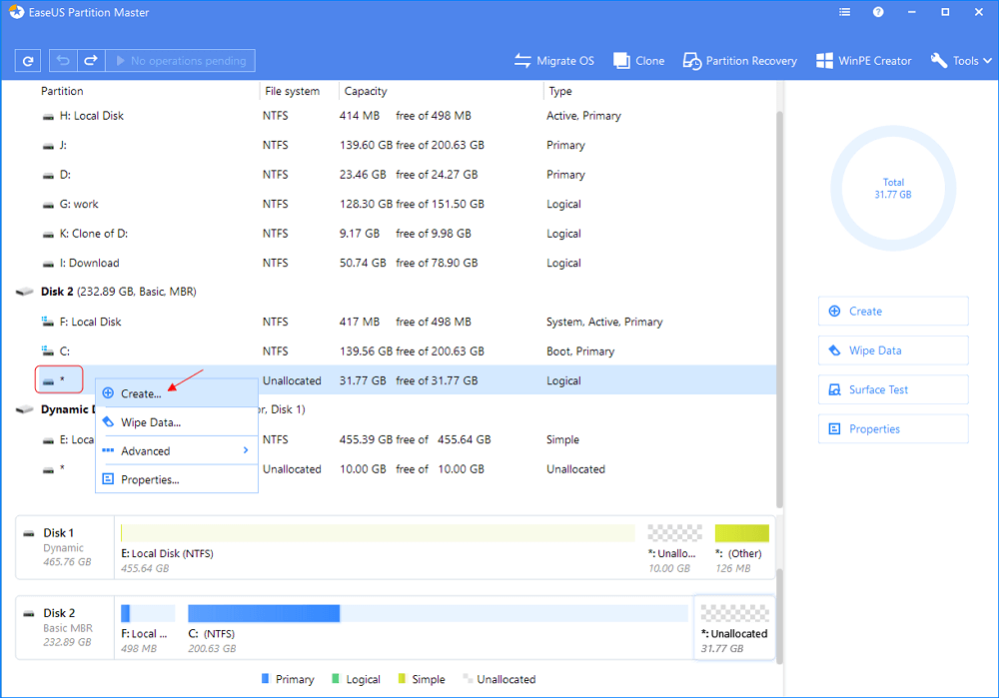Redo the last operation

coord(91,61)
